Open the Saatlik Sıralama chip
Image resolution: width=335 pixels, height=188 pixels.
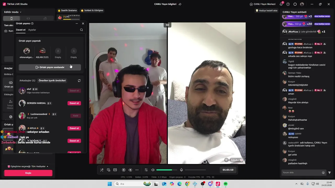[x=67, y=10]
